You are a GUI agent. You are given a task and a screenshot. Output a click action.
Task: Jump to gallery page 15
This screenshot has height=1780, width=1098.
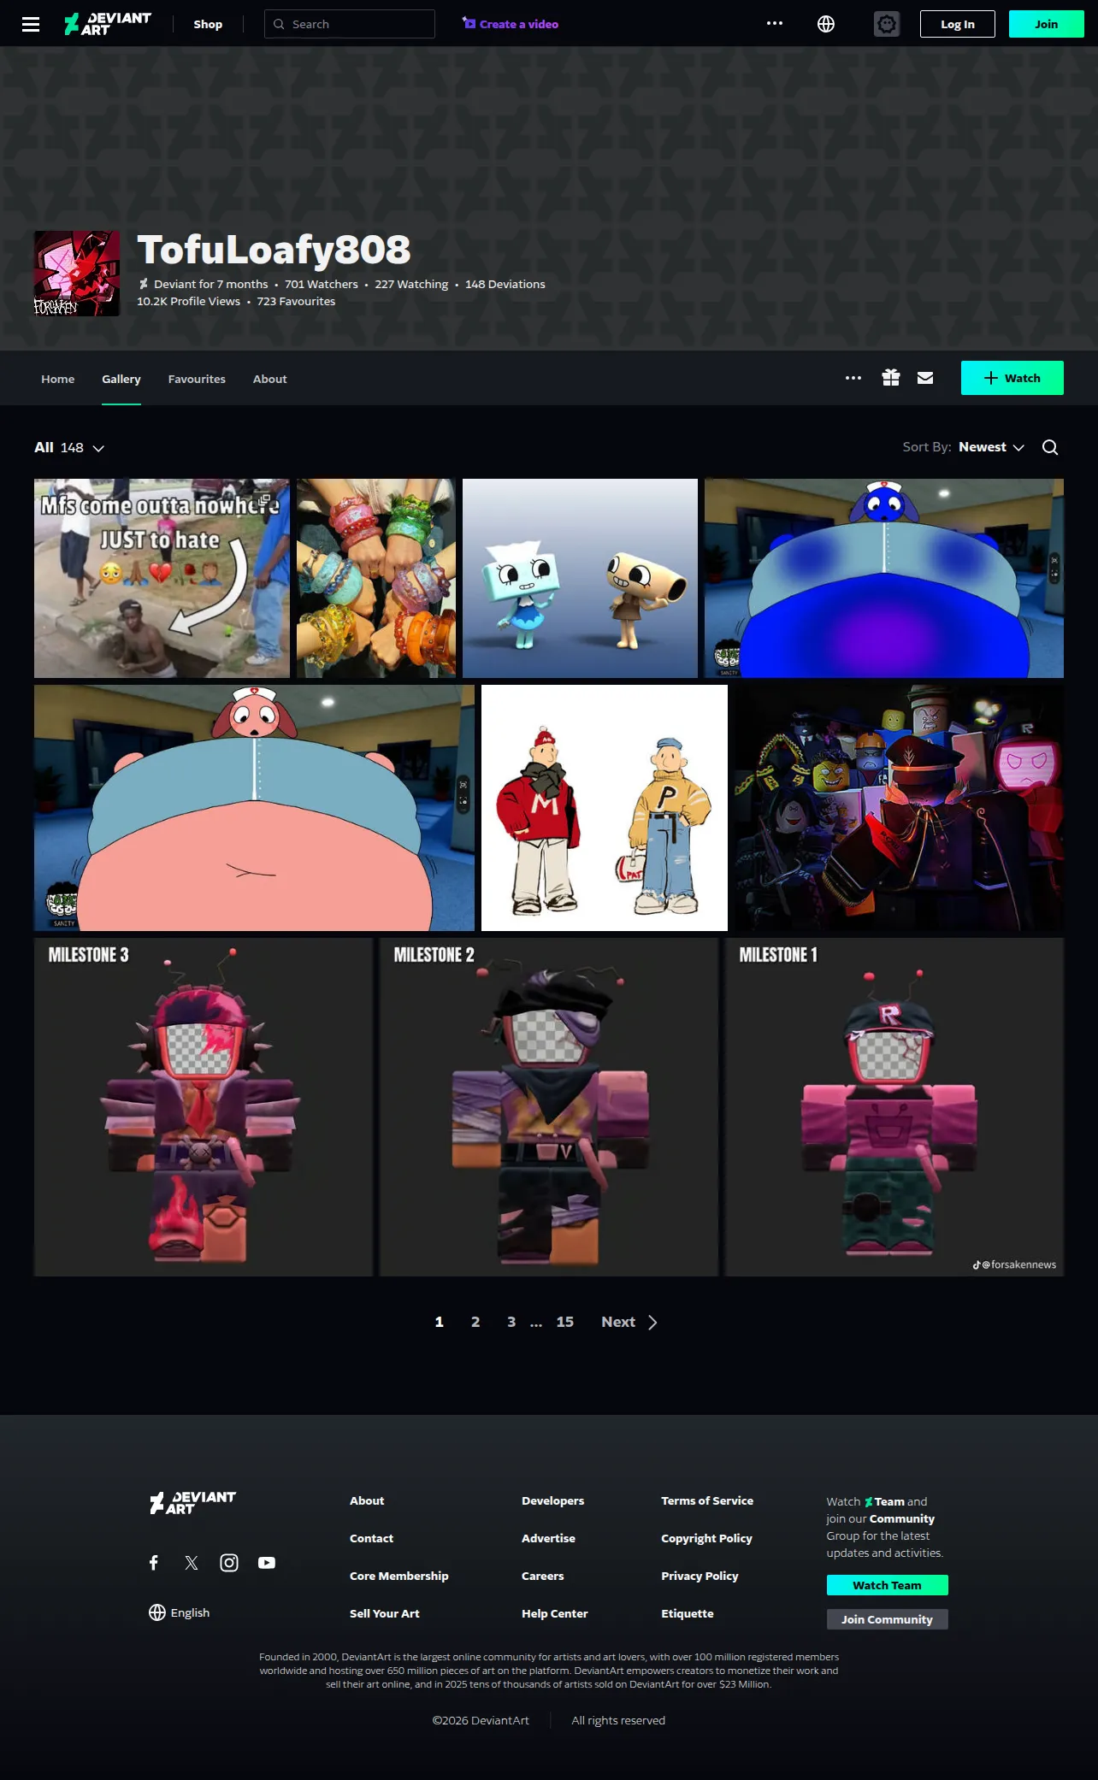point(565,1322)
